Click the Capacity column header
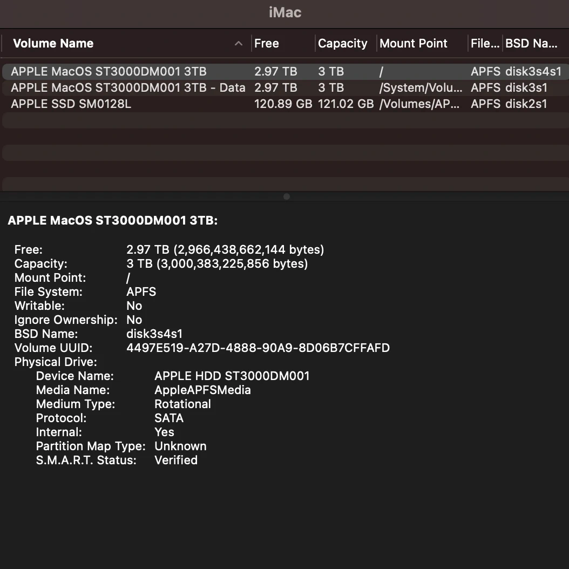Image resolution: width=569 pixels, height=569 pixels. pyautogui.click(x=342, y=44)
